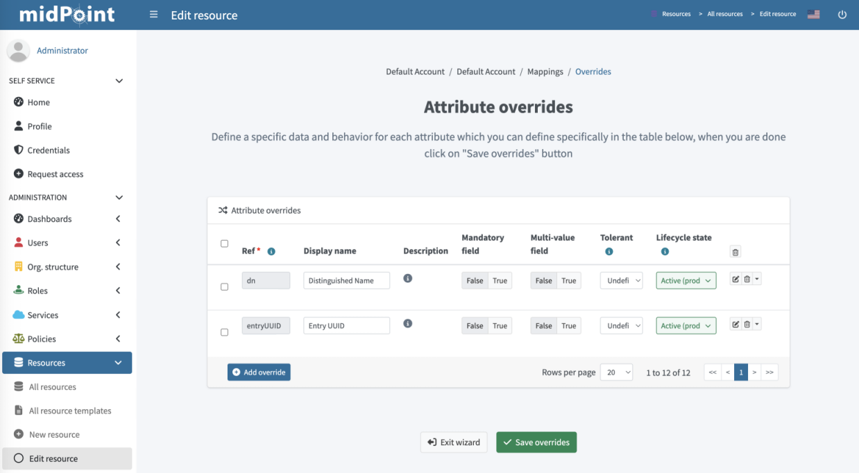Click inside the Distinguished Name display name field
This screenshot has width=859, height=473.
tap(346, 280)
